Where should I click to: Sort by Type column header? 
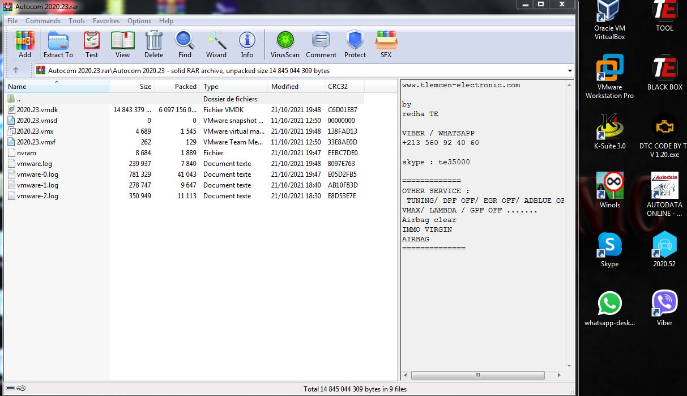(x=233, y=87)
